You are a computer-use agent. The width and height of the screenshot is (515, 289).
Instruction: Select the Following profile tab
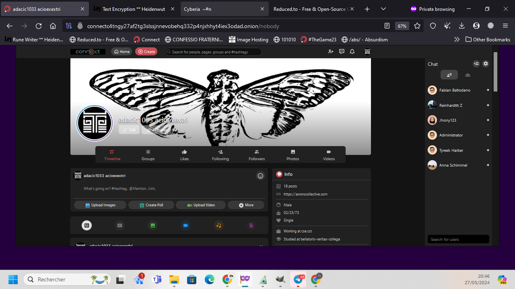point(220,155)
